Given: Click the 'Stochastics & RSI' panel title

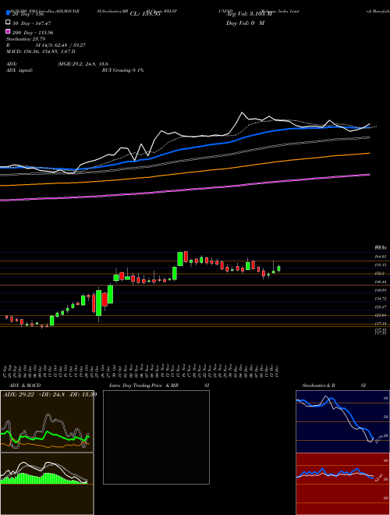Looking at the screenshot, I should point(334,385).
